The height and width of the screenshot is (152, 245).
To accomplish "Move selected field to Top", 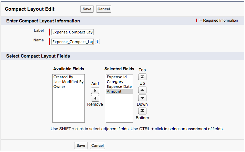I will tap(142, 77).
